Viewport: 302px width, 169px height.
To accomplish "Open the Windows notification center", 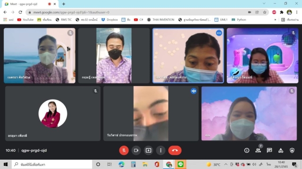I will click(x=294, y=164).
